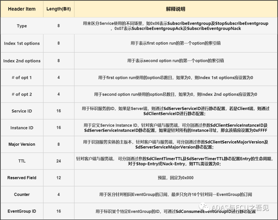Image resolution: width=278 pixels, height=220 pixels.
Task: Click the 解释说明 column header
Action: pos(176,9)
